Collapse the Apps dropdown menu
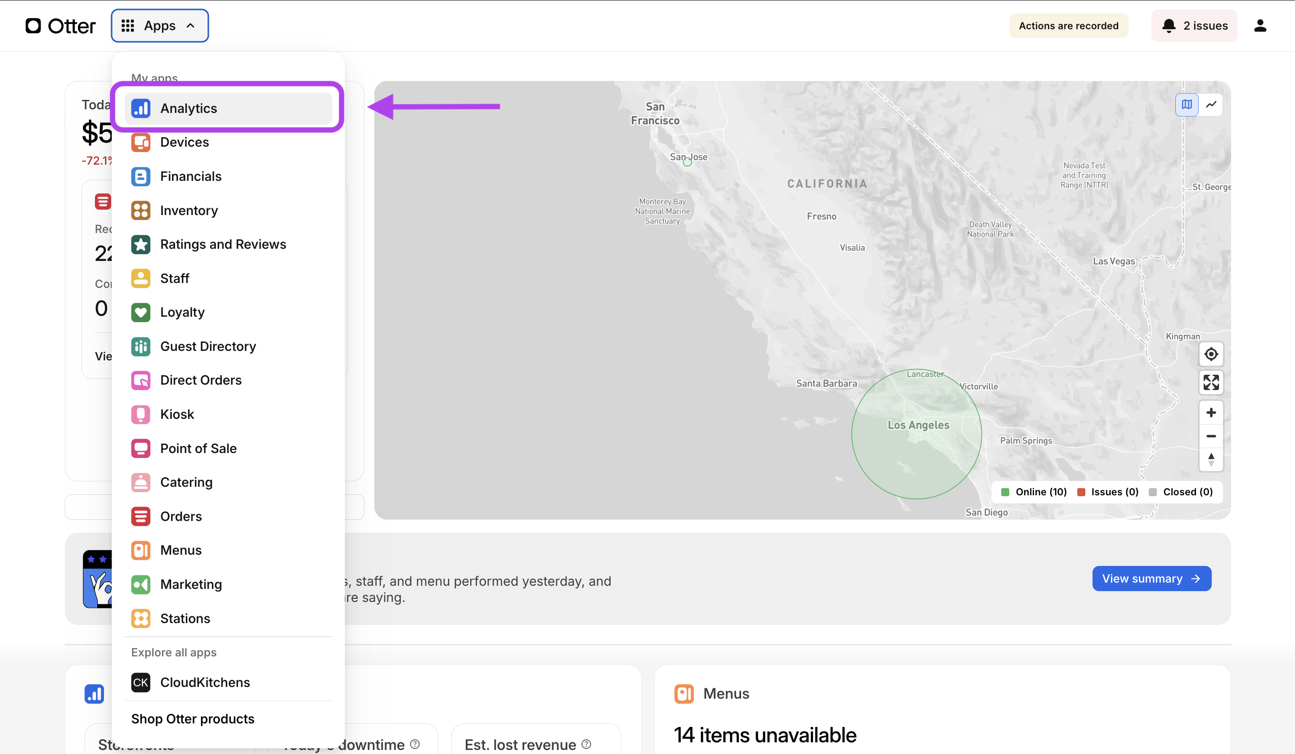The height and width of the screenshot is (754, 1295). click(x=160, y=26)
